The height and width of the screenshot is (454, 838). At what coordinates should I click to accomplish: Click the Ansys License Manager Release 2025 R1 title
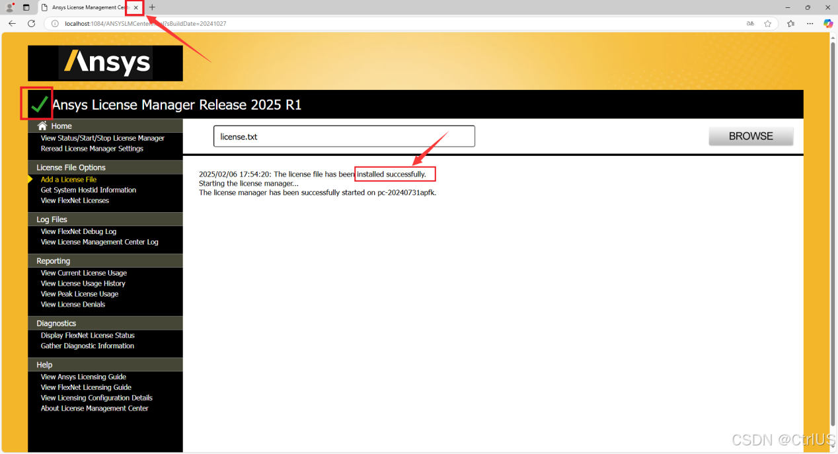[x=176, y=105]
